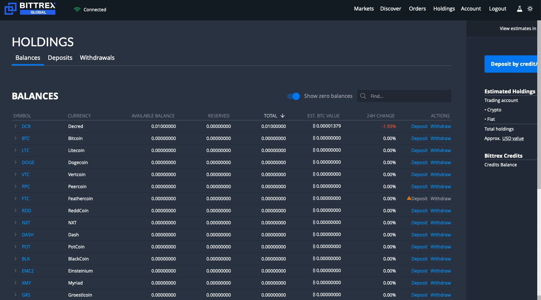541x300 pixels.
Task: Expand the XMY row chevron
Action: click(15, 283)
